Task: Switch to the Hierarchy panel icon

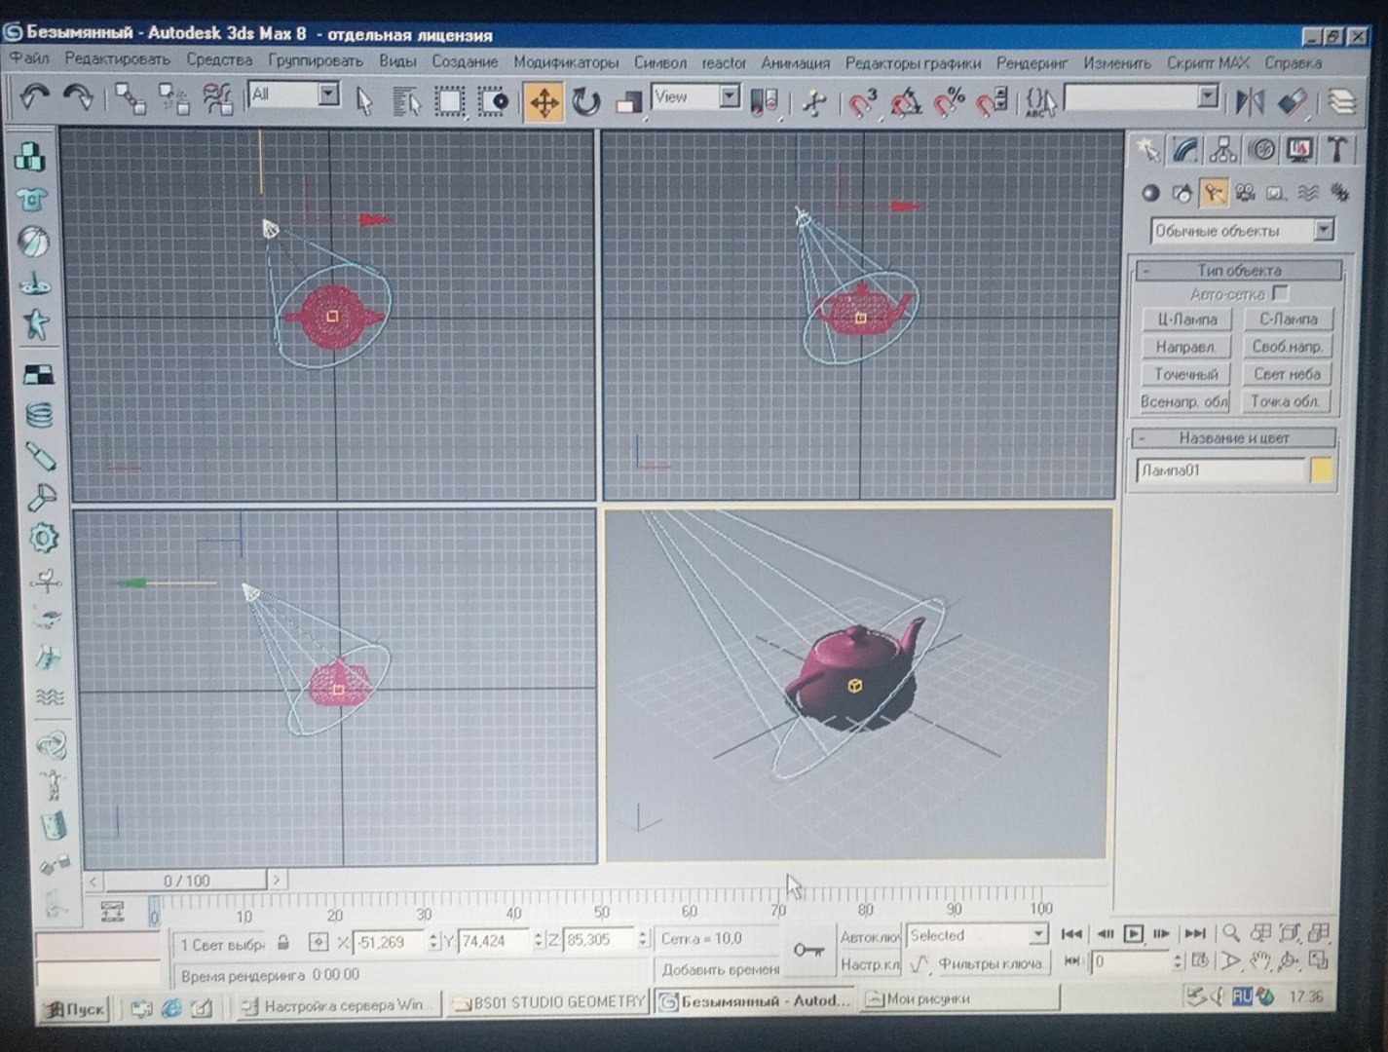Action: pos(1222,150)
